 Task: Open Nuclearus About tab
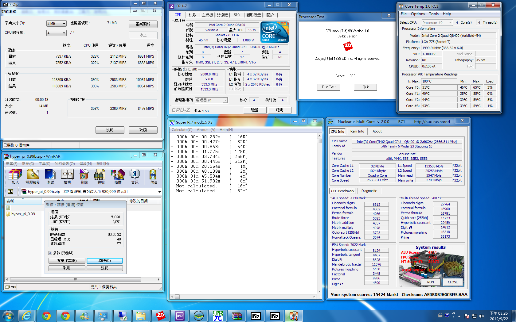point(377,131)
